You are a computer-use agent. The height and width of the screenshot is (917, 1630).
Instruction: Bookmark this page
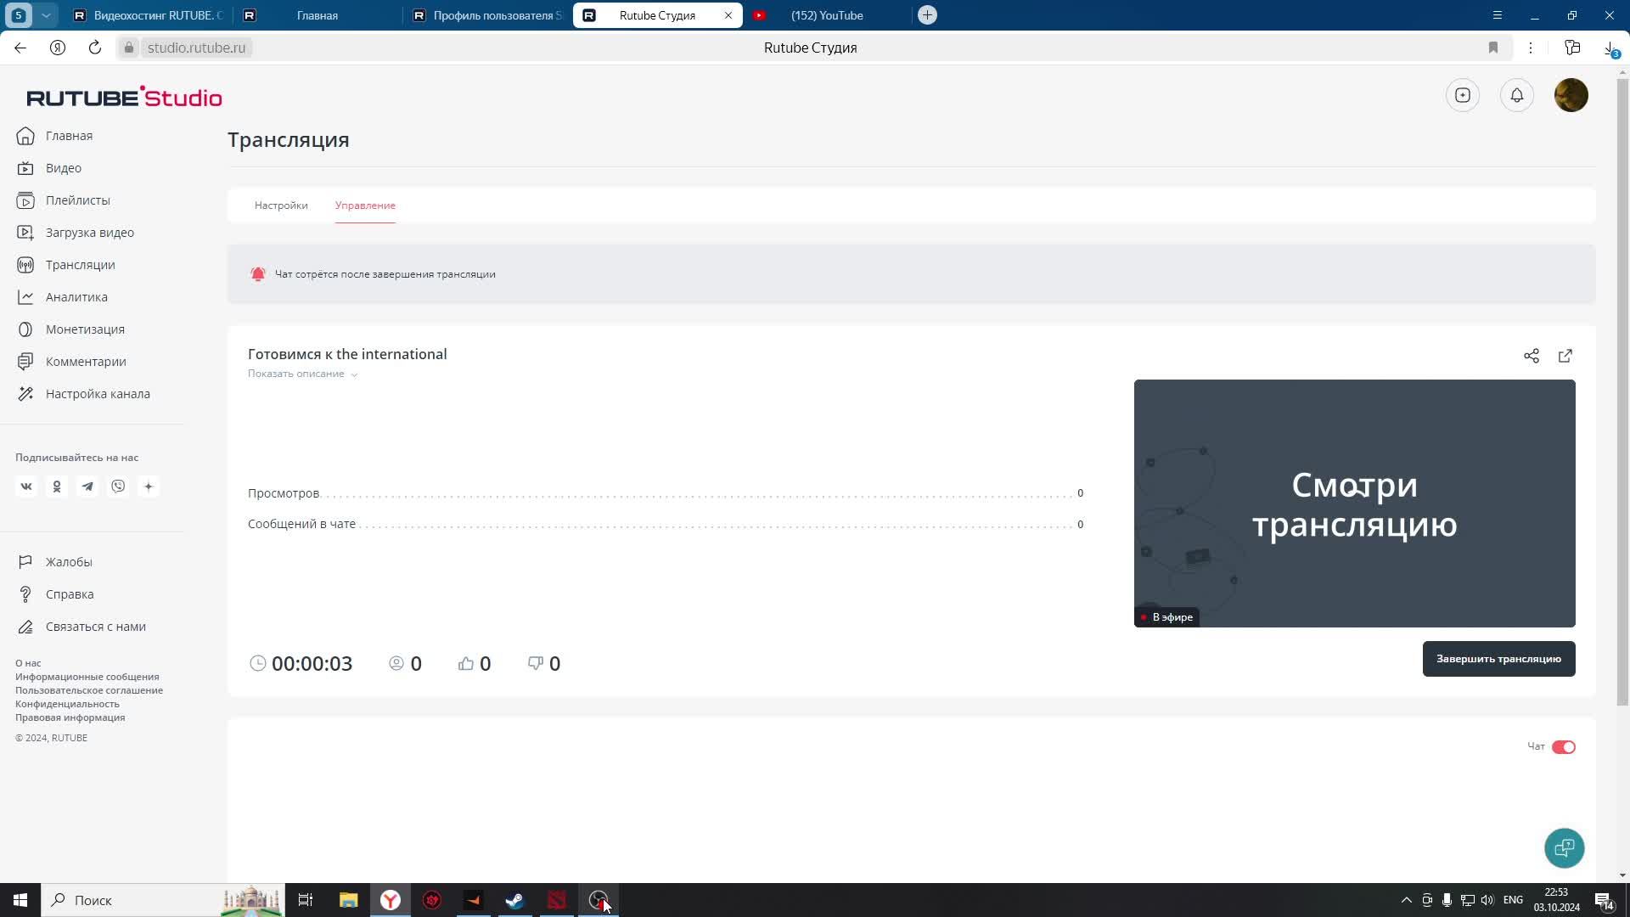(x=1493, y=48)
